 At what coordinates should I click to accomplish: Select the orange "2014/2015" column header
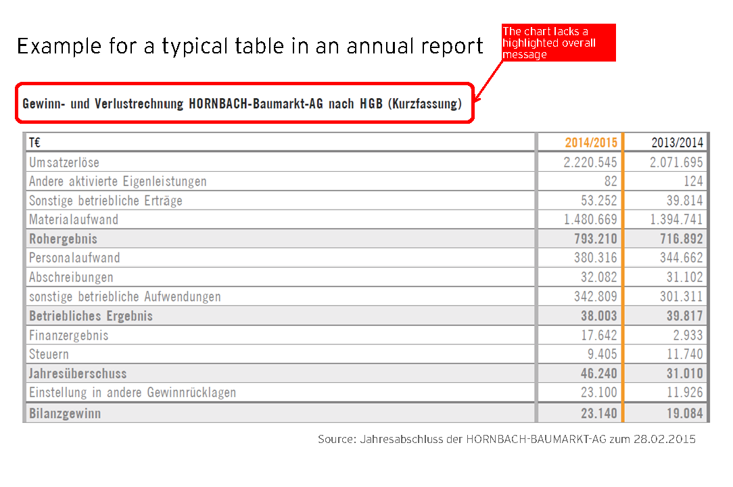[x=591, y=142]
